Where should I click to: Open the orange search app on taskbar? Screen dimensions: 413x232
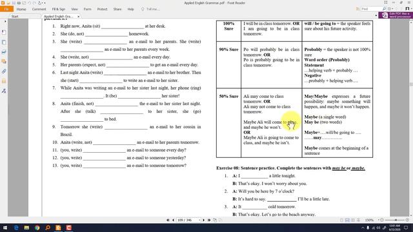point(48,227)
